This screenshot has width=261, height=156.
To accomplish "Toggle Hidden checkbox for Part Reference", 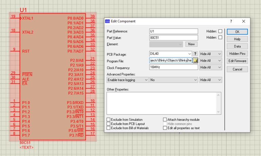I will tap(220, 31).
